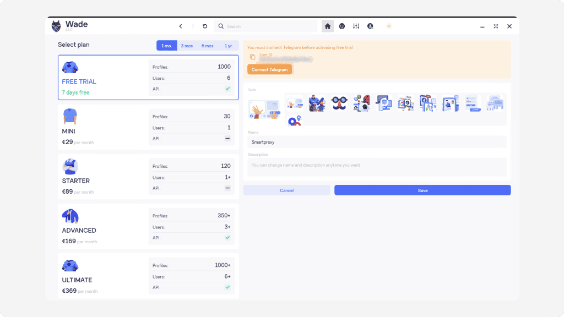Screen dimensions: 564x317
Task: Click the Home icon in the toolbar
Action: 328,26
